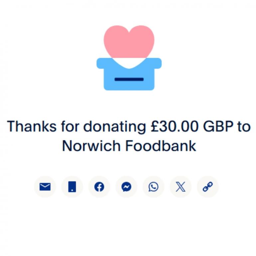Click the word Foodbank
Screen dimensions: 256x256
(x=161, y=146)
